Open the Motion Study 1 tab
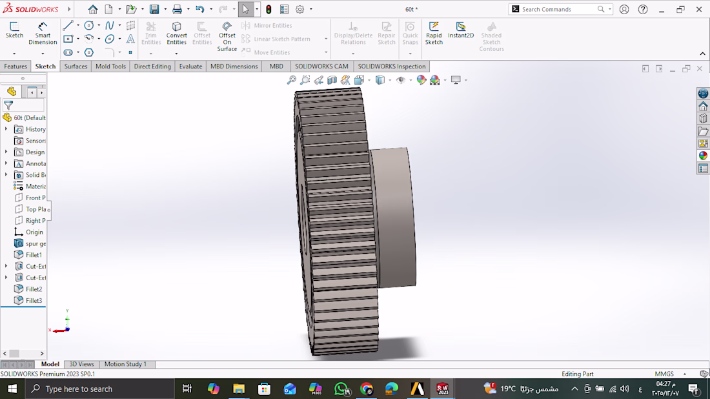This screenshot has width=710, height=399. [125, 364]
